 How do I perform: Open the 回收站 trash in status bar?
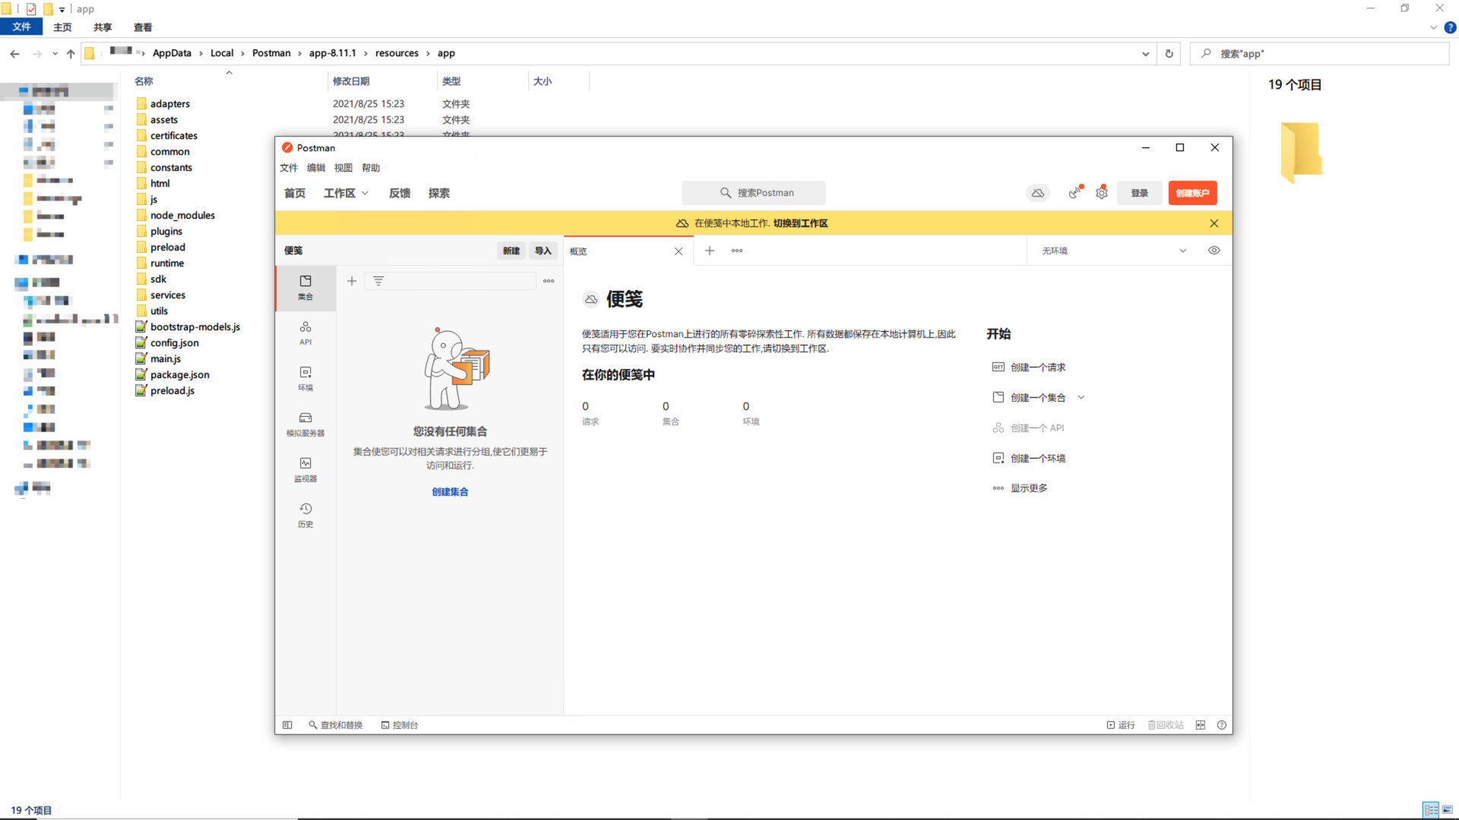(1166, 725)
